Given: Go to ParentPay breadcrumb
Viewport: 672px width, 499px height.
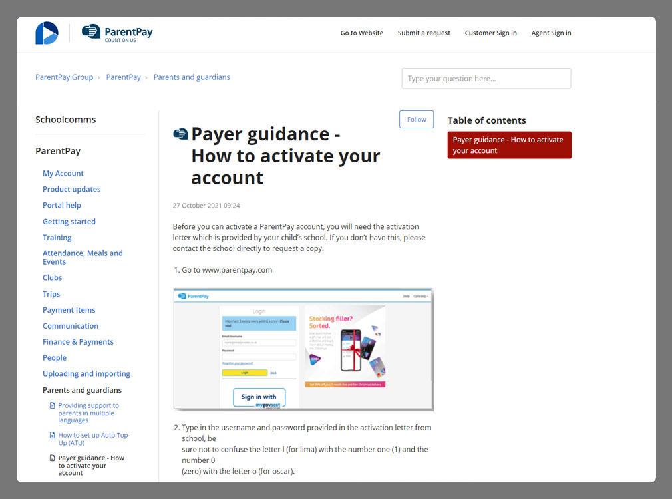Looking at the screenshot, I should [124, 77].
